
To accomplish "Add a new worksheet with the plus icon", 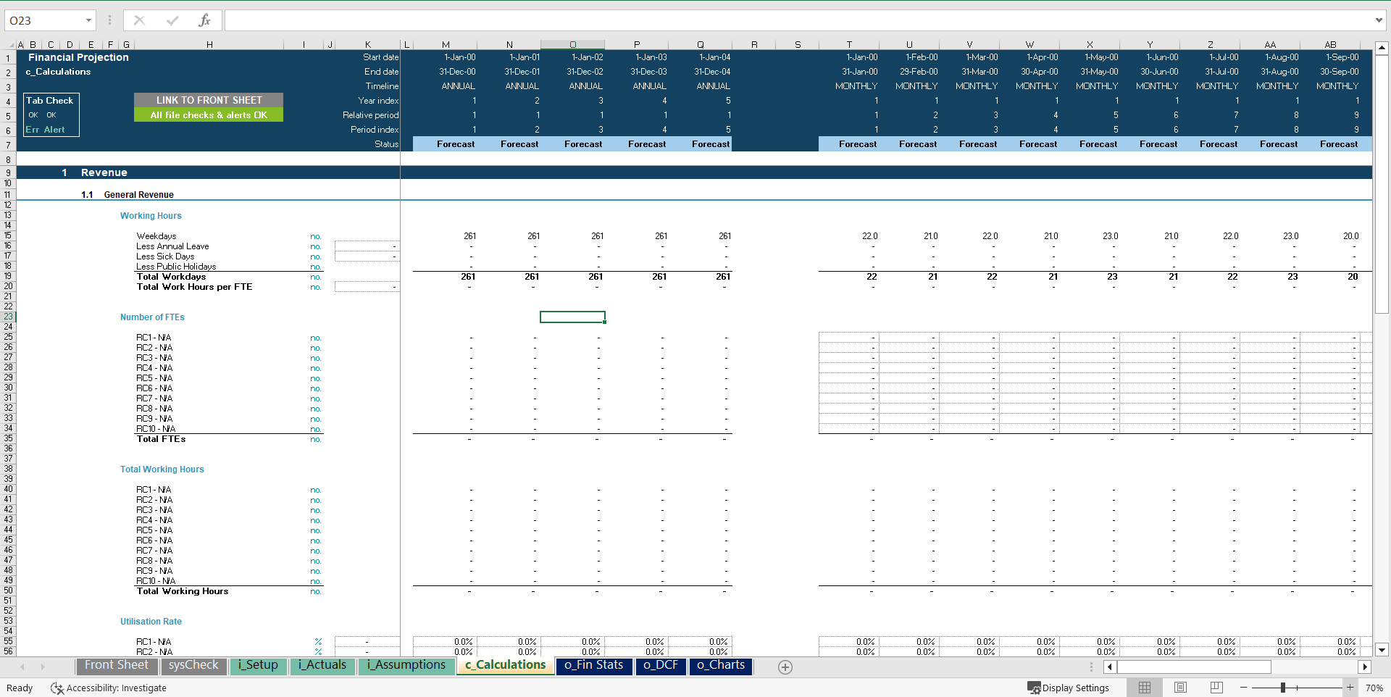I will tap(785, 667).
